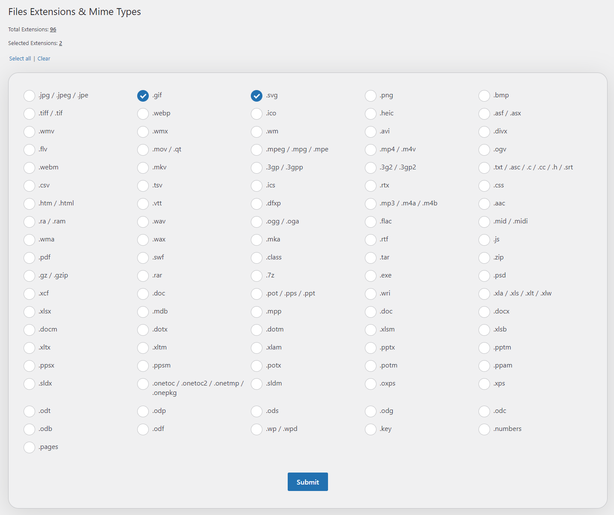Enable the .png extension checkbox
This screenshot has height=515, width=614.
[x=370, y=96]
